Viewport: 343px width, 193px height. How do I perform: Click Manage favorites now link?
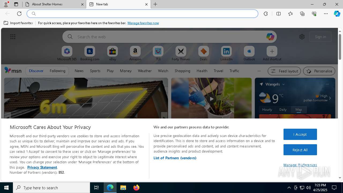pos(143,23)
